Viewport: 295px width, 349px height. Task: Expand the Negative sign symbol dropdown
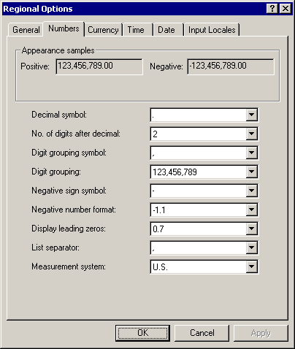[x=251, y=191]
